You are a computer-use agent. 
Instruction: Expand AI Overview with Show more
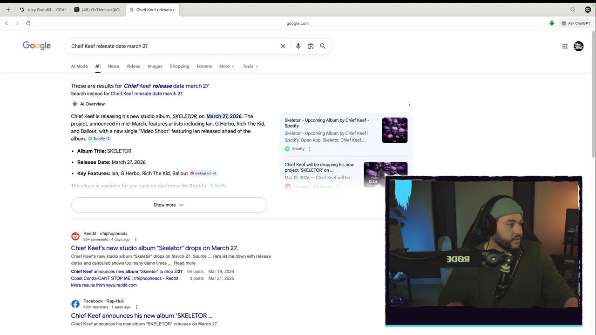tap(169, 205)
